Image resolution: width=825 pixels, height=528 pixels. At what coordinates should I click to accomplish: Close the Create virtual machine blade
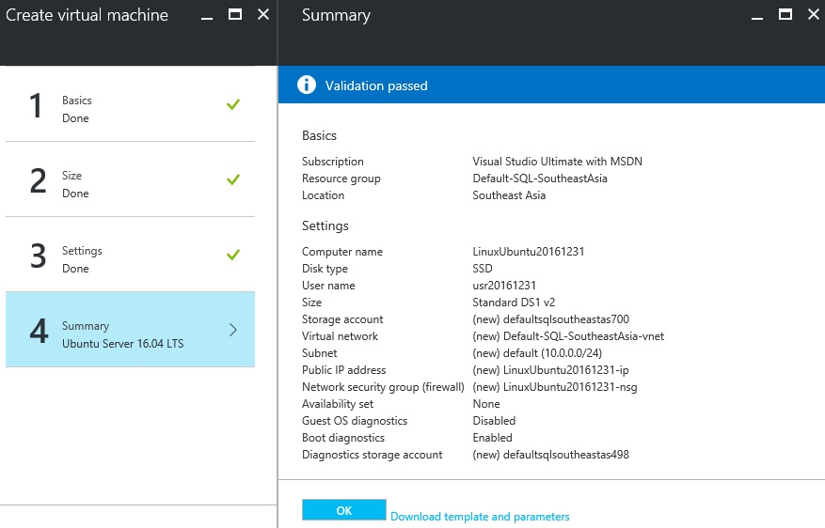(262, 14)
